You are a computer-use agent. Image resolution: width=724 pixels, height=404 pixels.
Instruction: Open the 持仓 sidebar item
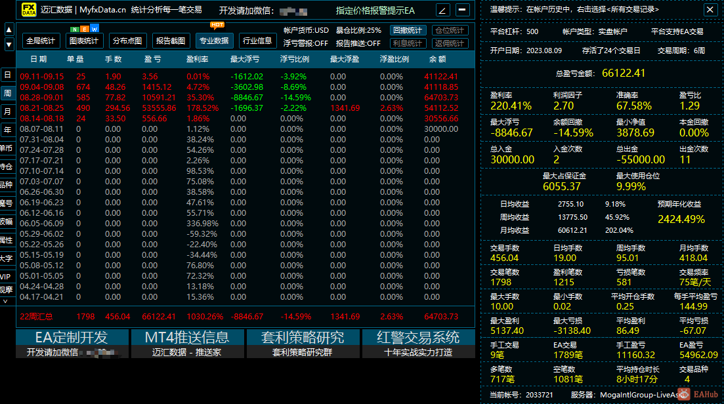(7, 167)
